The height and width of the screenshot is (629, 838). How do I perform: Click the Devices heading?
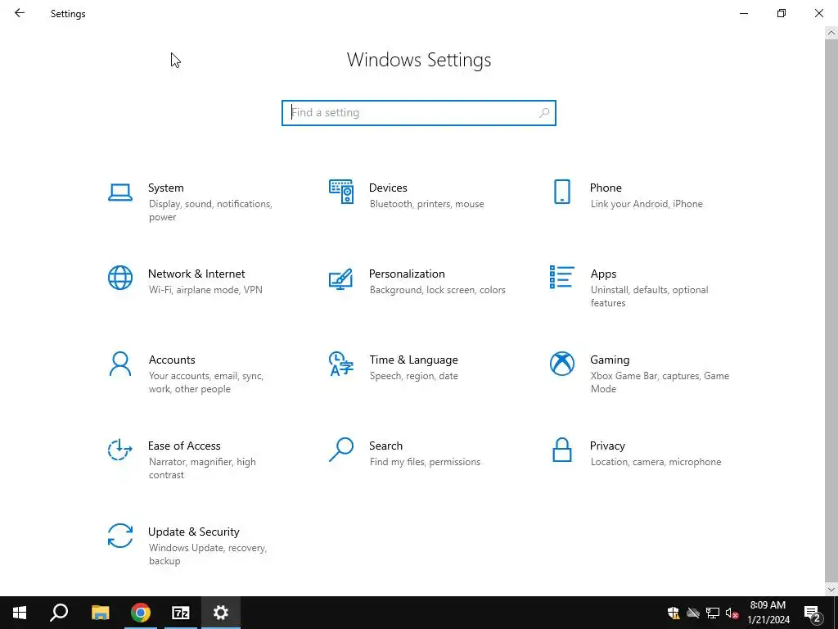(x=388, y=188)
